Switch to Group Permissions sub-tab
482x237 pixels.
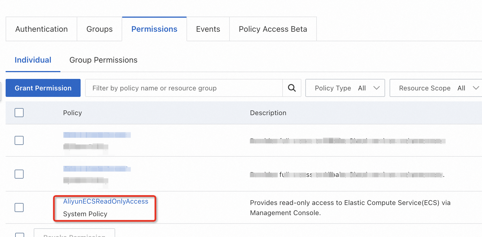tap(103, 60)
